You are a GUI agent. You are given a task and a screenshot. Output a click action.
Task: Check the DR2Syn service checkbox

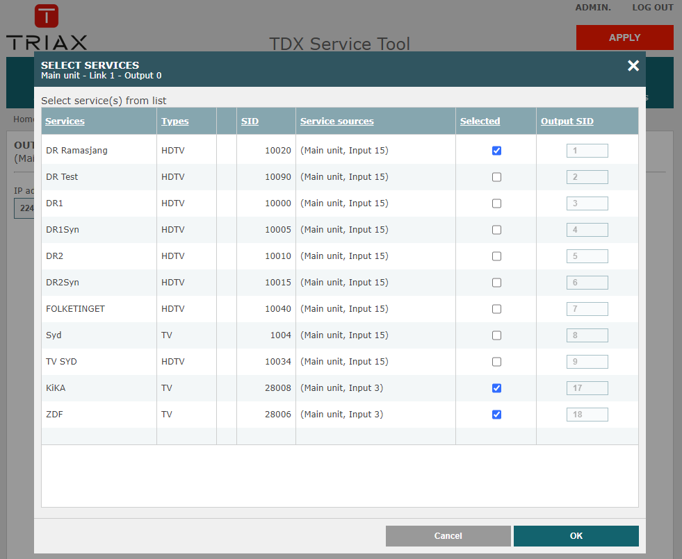(496, 283)
